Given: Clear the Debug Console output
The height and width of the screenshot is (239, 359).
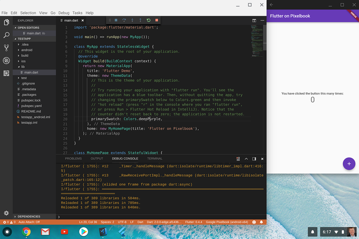Looking at the screenshot, I should pos(238,159).
